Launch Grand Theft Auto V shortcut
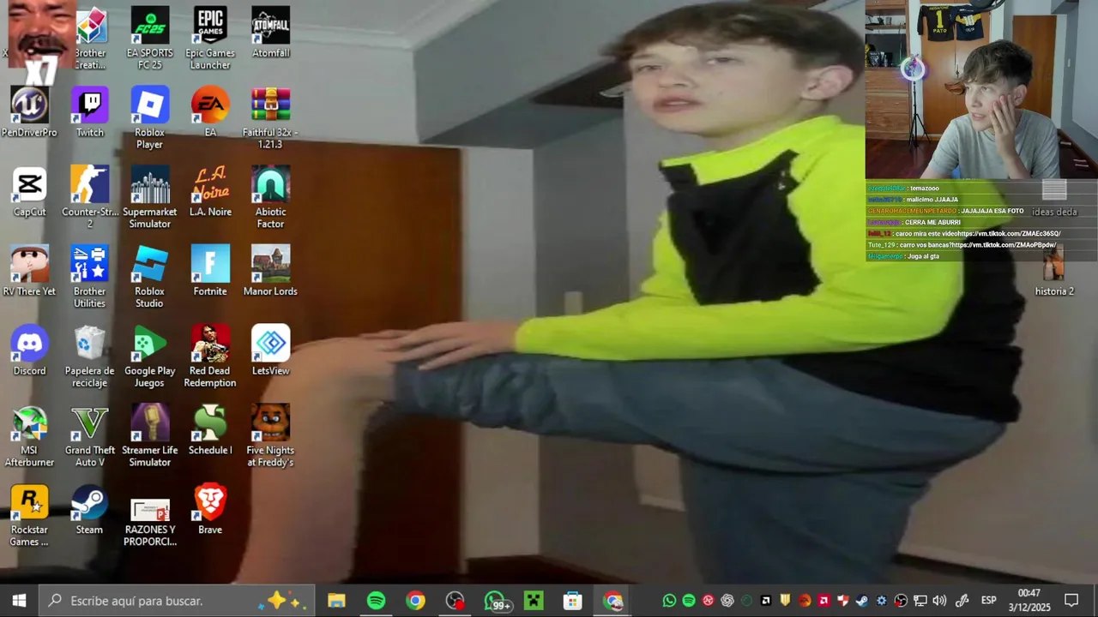1098x617 pixels. coord(89,437)
